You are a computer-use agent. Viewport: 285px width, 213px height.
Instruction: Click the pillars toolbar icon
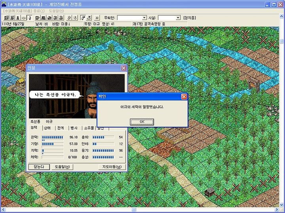click(55, 18)
